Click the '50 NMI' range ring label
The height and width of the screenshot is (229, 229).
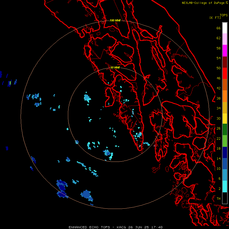115,67
